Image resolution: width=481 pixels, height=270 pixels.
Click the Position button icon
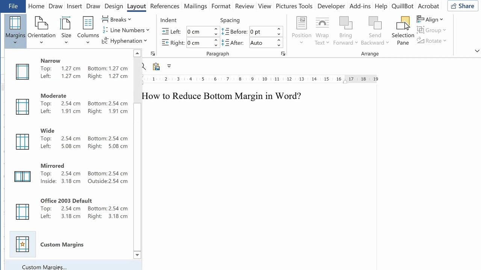[x=301, y=23]
